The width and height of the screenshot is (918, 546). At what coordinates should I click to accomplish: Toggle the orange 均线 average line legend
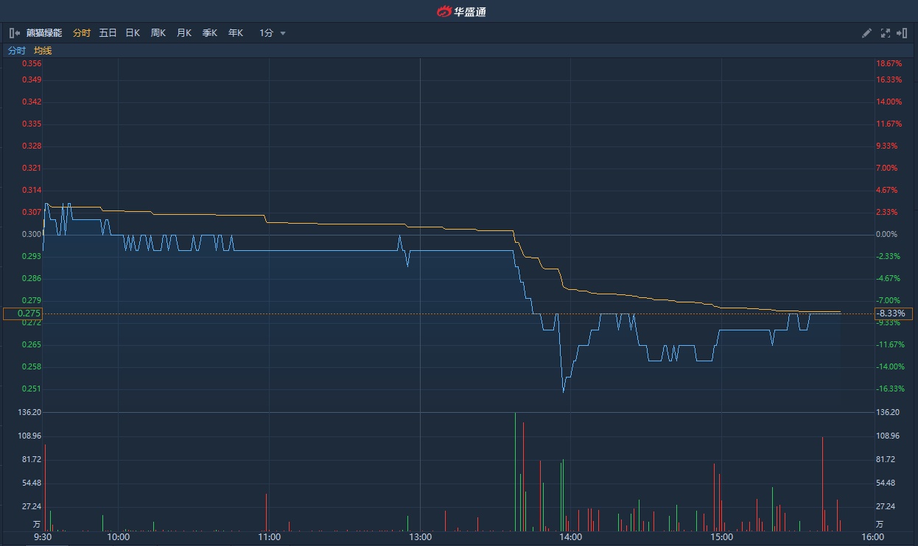[x=43, y=51]
